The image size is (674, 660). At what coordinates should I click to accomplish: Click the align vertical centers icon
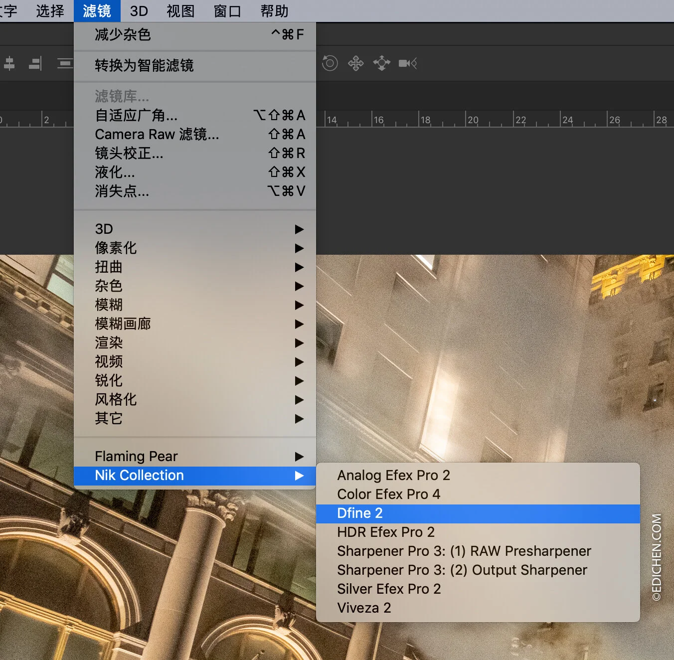pos(9,63)
